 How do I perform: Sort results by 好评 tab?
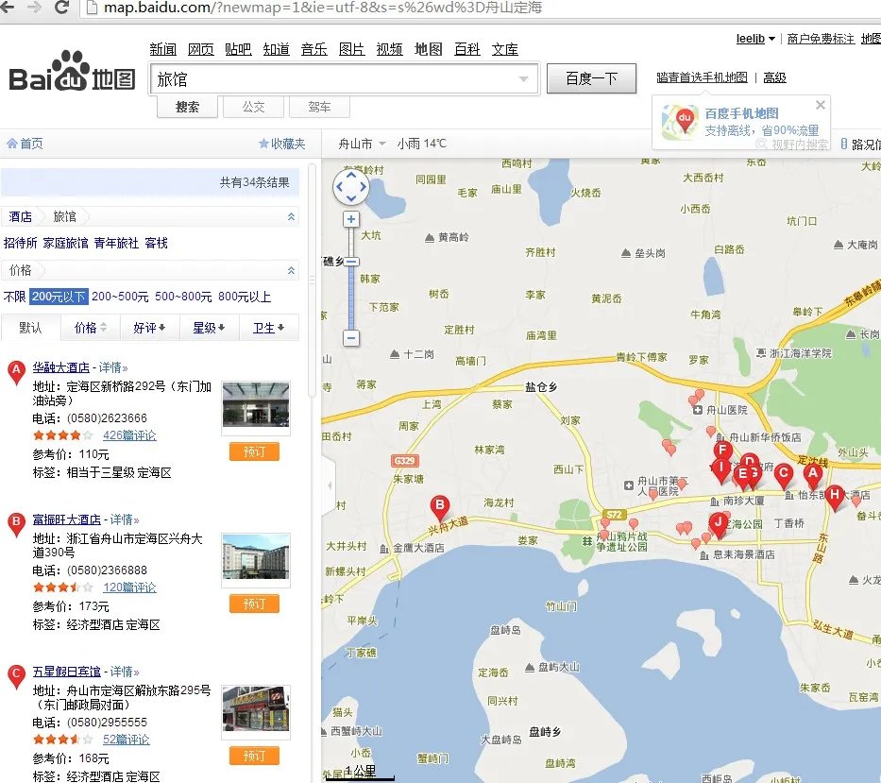click(149, 328)
